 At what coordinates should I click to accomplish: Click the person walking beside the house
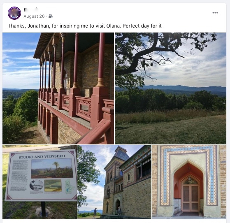[95, 213]
